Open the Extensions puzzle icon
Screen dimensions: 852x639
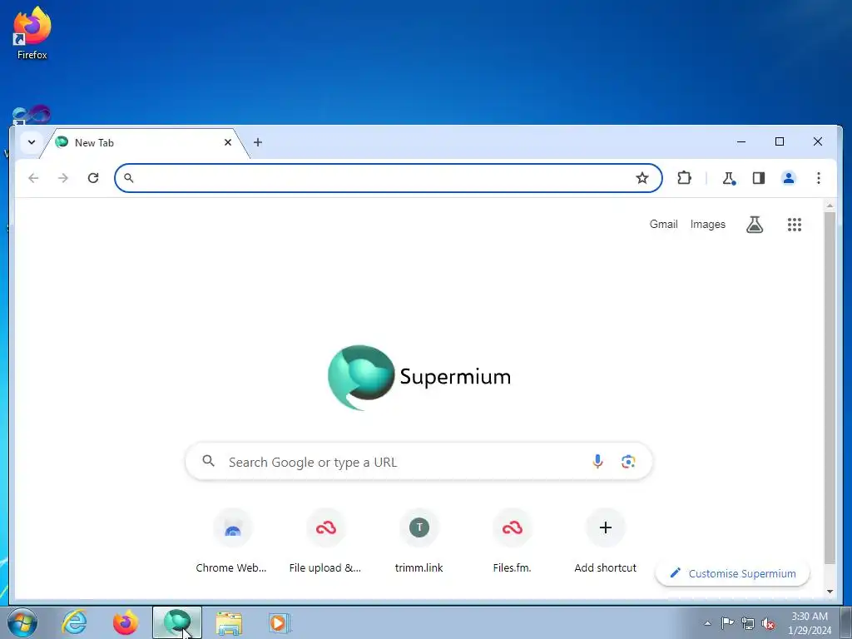(x=684, y=178)
